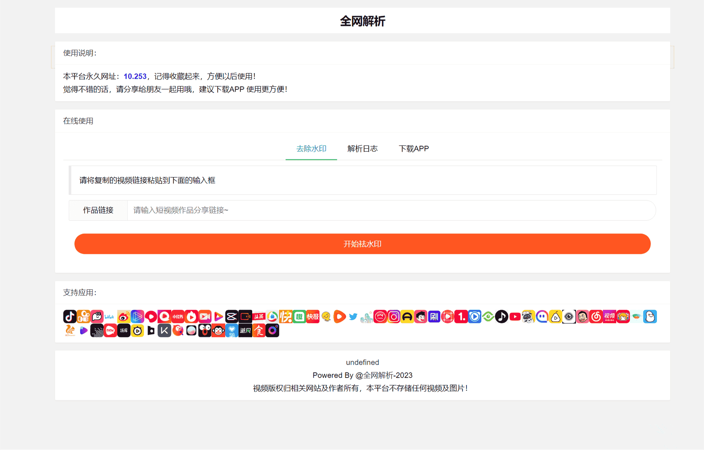The width and height of the screenshot is (704, 450).
Task: Switch to the 去除水印 tab
Action: pyautogui.click(x=311, y=149)
